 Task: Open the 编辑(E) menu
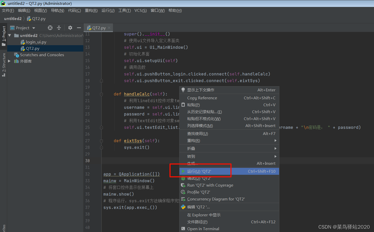24,11
